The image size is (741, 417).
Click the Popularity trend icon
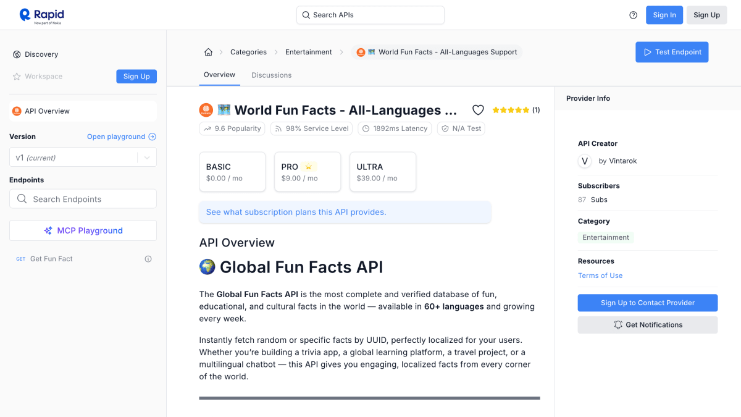click(x=207, y=128)
